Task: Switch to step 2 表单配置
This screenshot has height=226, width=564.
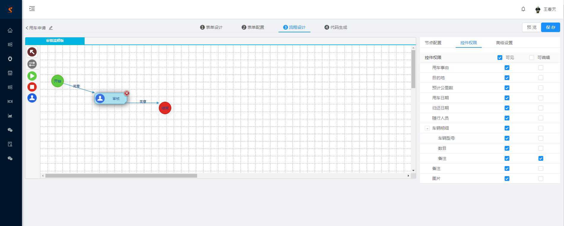Action: [253, 27]
